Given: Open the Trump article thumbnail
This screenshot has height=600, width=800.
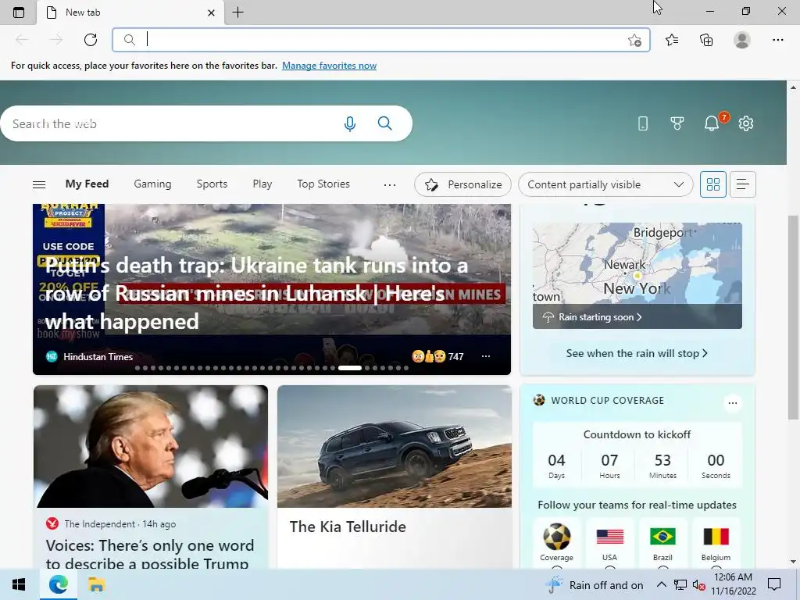Looking at the screenshot, I should [x=151, y=446].
